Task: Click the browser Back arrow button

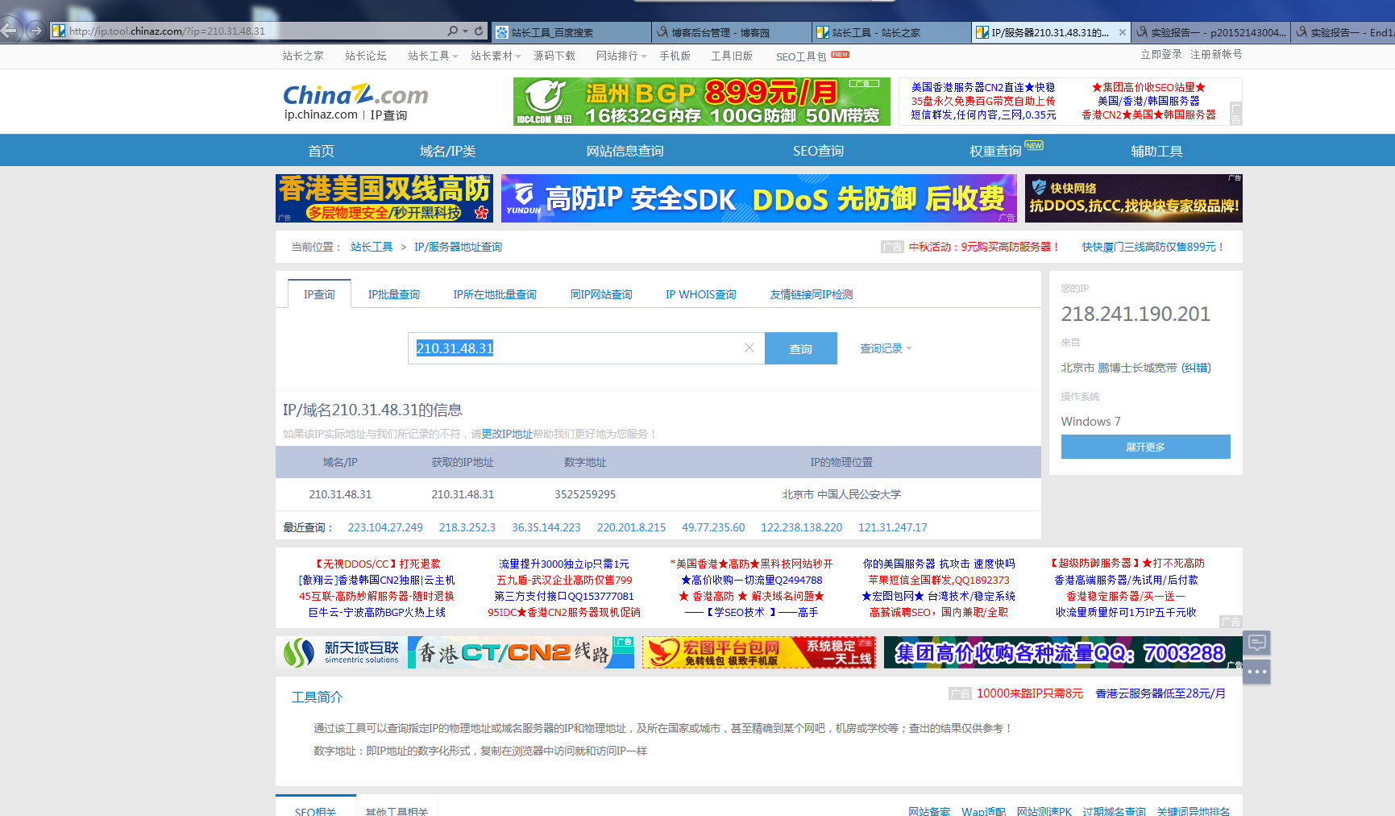Action: pos(9,31)
